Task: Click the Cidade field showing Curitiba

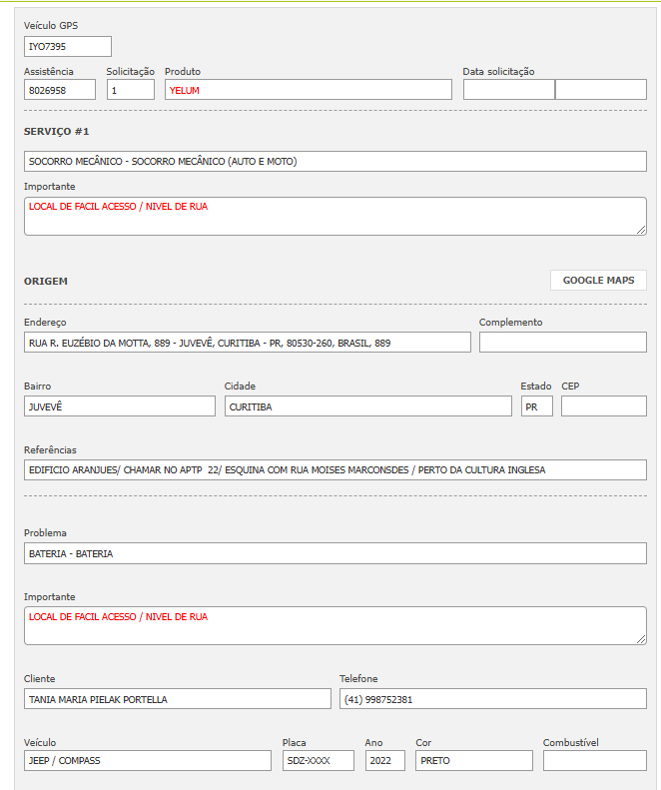Action: [x=367, y=406]
